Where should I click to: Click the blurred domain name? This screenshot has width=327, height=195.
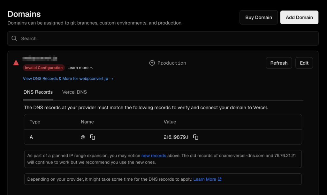pos(40,59)
